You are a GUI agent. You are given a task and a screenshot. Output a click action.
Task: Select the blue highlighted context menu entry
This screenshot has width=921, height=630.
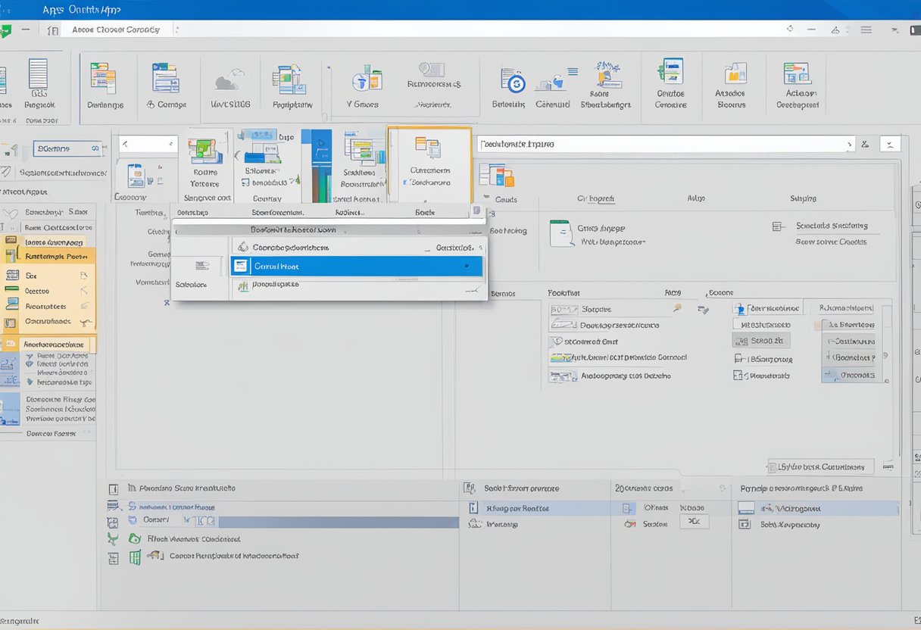356,266
